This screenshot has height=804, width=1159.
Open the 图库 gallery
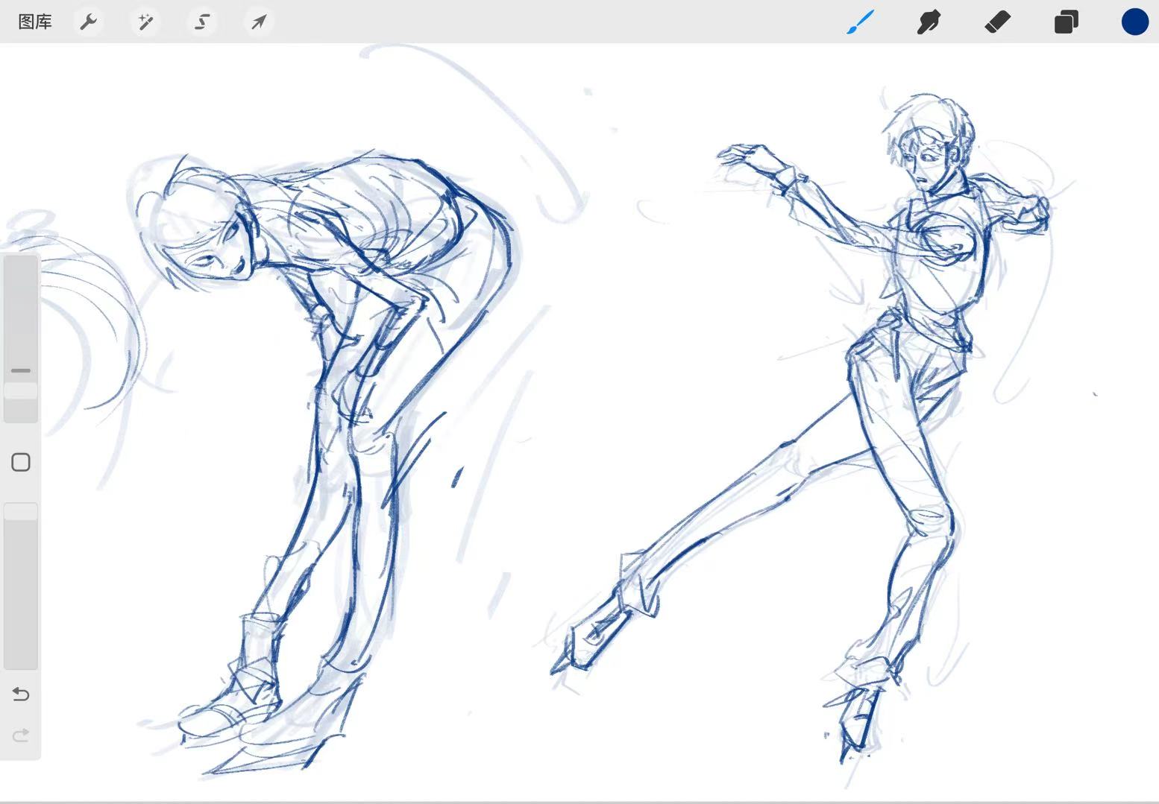click(35, 22)
